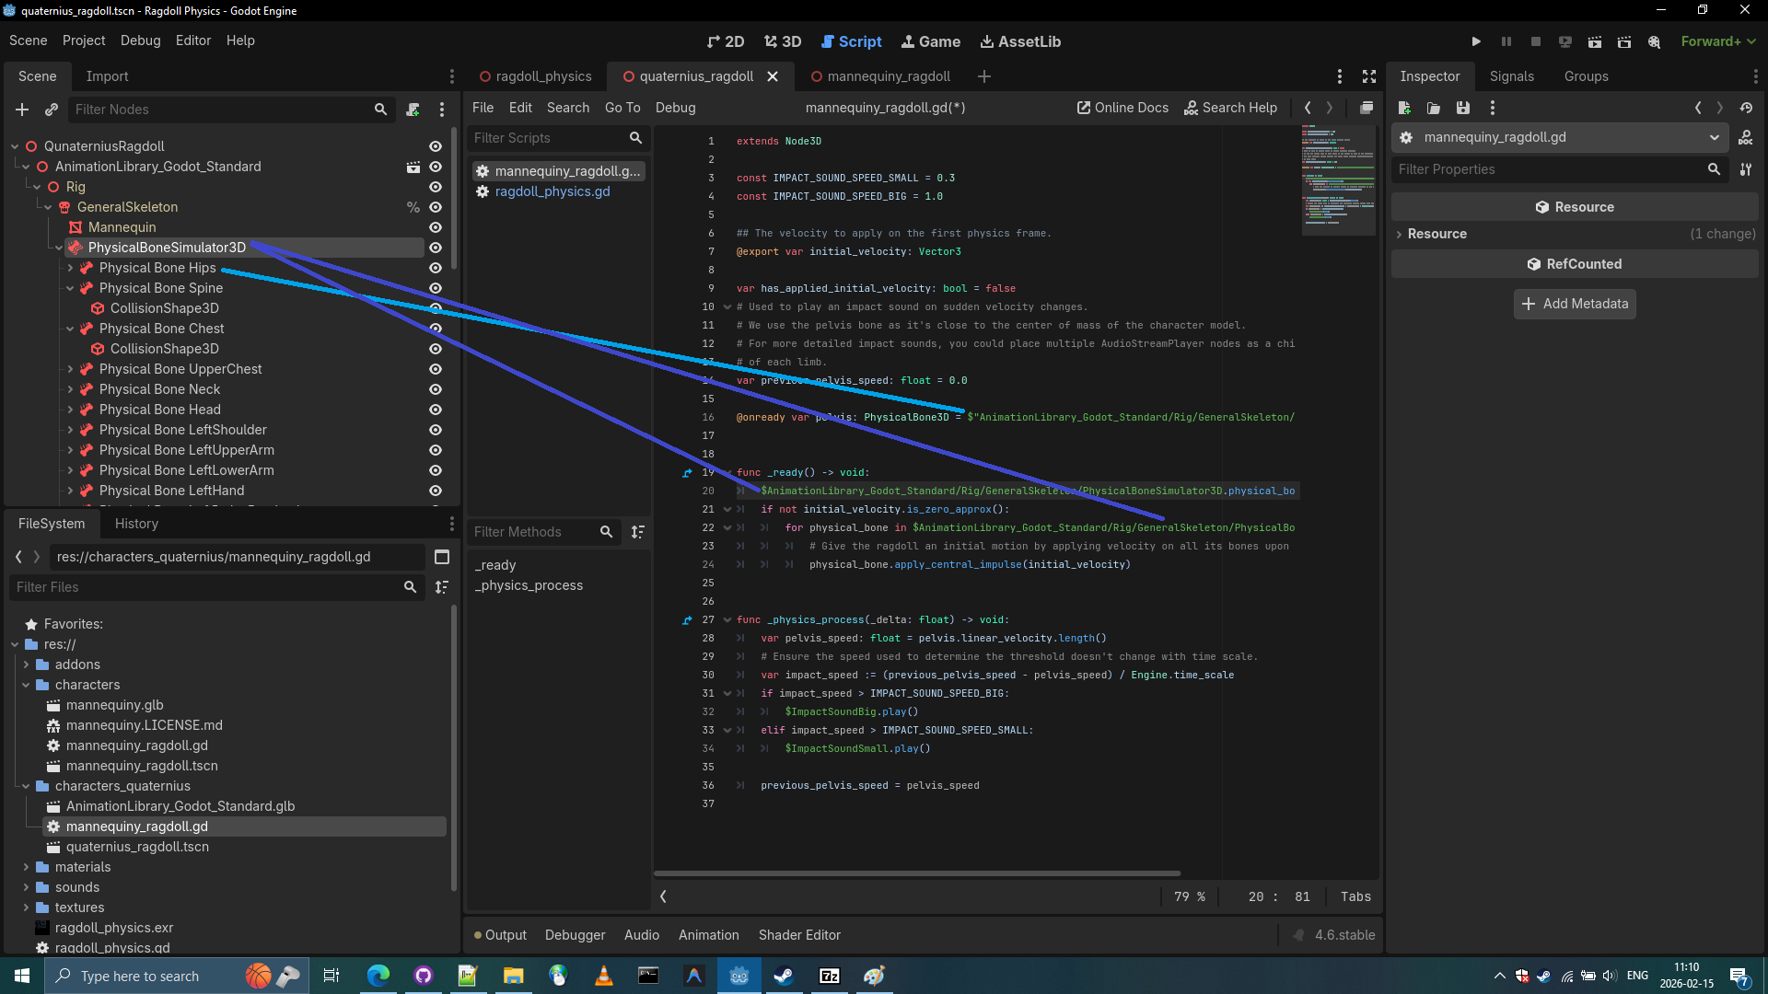This screenshot has height=994, width=1768.
Task: Click the Instantiate Child Scene link icon
Action: click(52, 110)
